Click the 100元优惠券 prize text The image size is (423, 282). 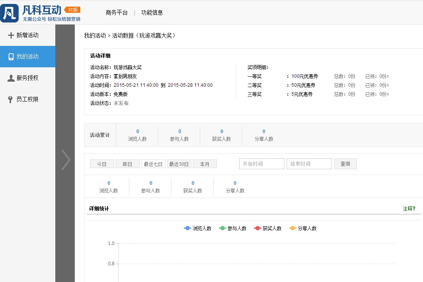coord(305,77)
